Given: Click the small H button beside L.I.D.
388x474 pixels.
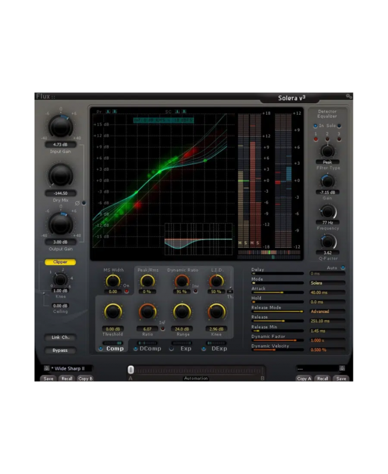Looking at the screenshot, I should point(230,291).
